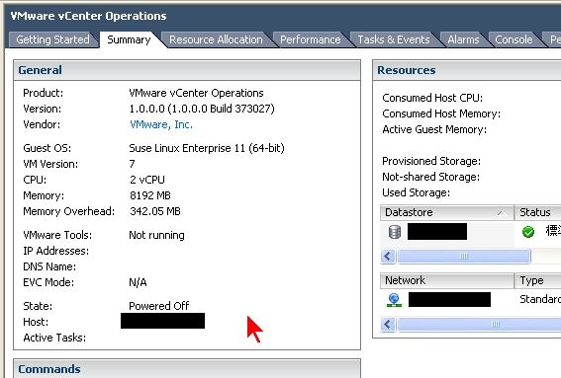
Task: Open the Getting Started tab
Action: pos(52,39)
